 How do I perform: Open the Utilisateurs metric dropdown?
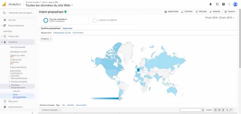click(46, 39)
